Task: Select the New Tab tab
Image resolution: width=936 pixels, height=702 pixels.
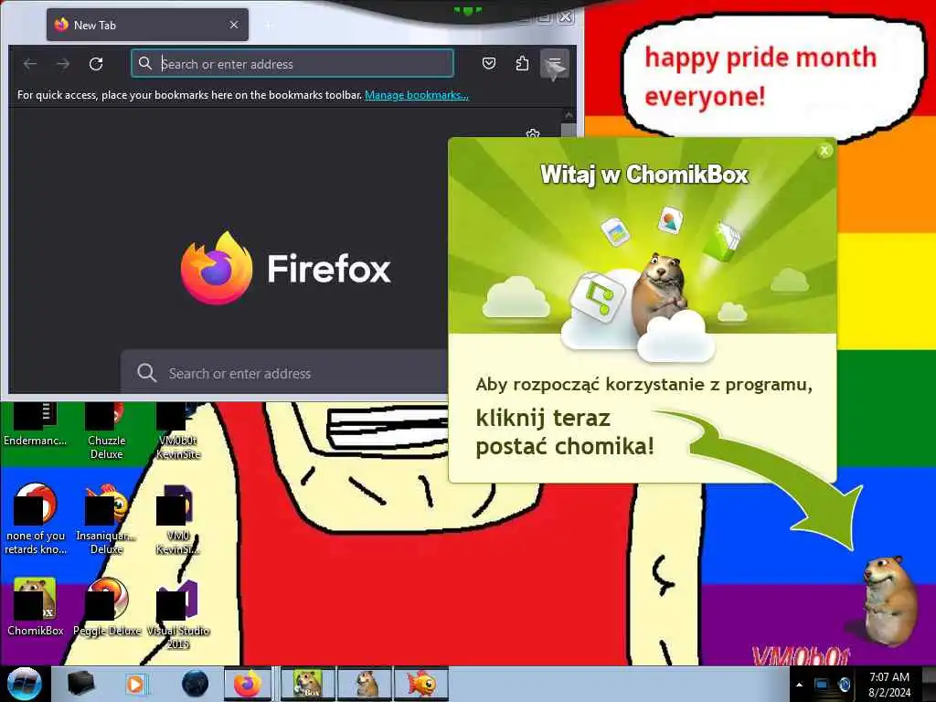Action: (x=147, y=25)
